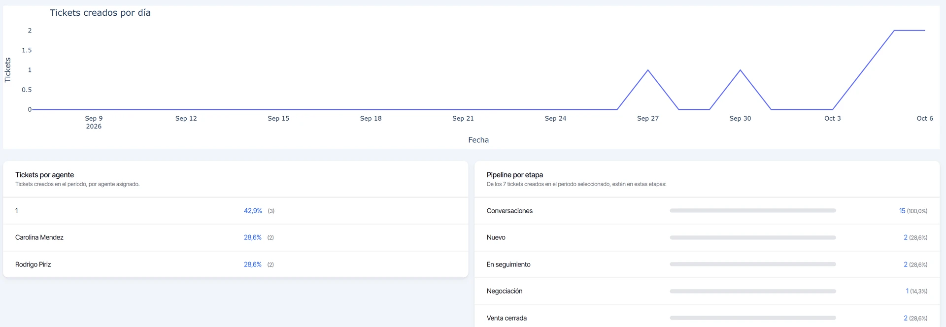Click the "(3)" ticket count

click(x=271, y=211)
